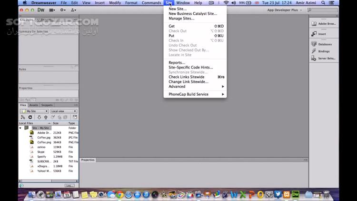Image resolution: width=357 pixels, height=201 pixels.
Task: Open the My Site dropdown
Action: pos(34,111)
